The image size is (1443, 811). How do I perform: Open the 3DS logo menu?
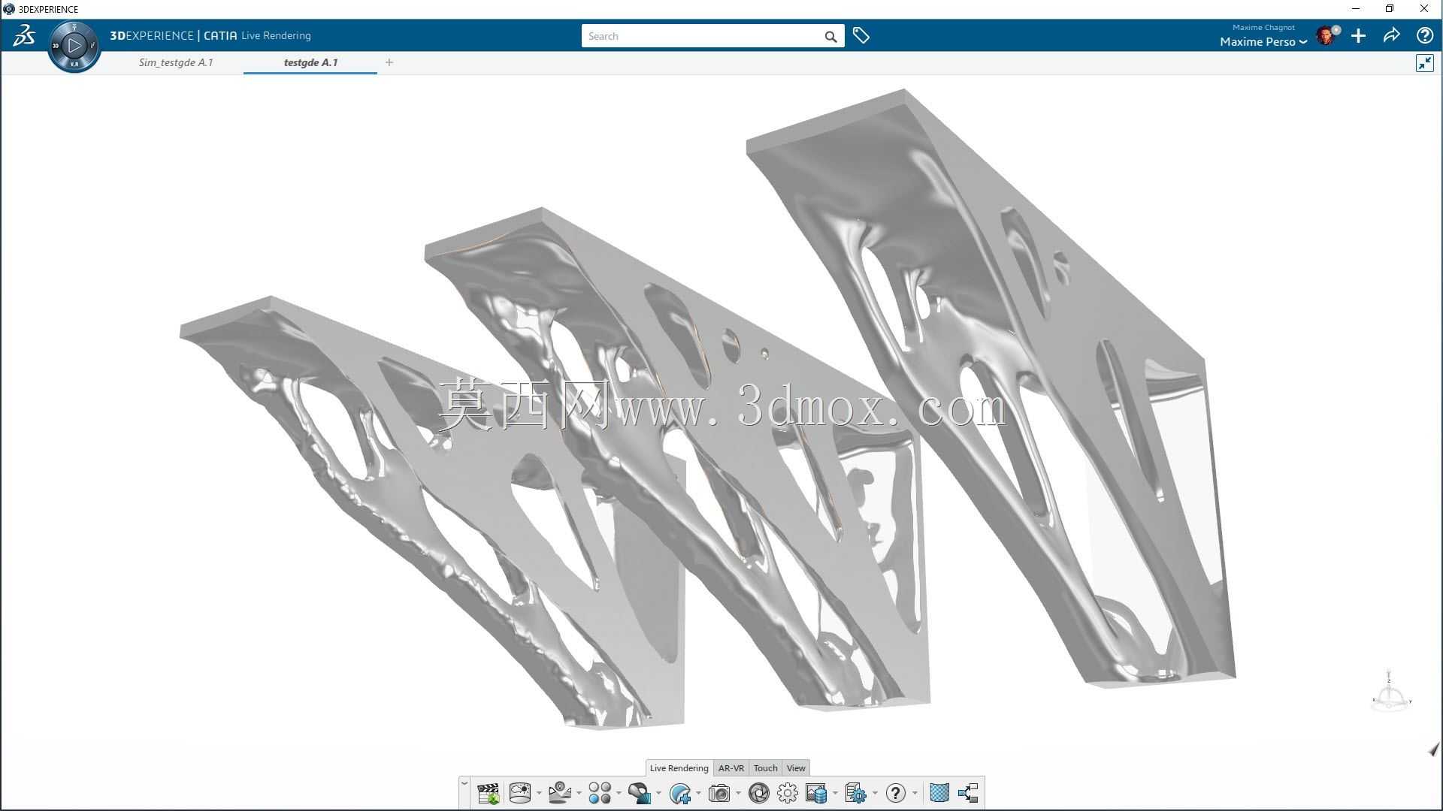tap(24, 35)
